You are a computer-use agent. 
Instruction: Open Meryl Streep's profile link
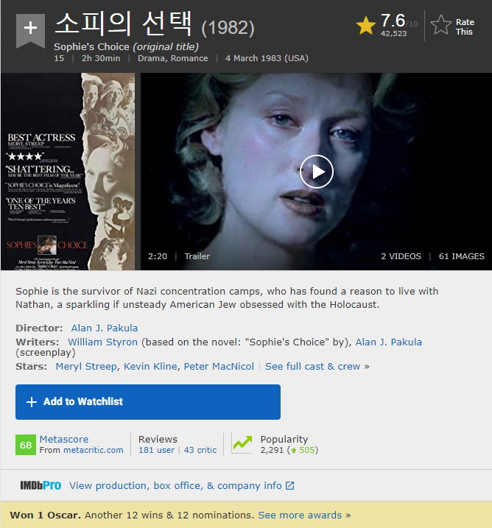coord(86,366)
